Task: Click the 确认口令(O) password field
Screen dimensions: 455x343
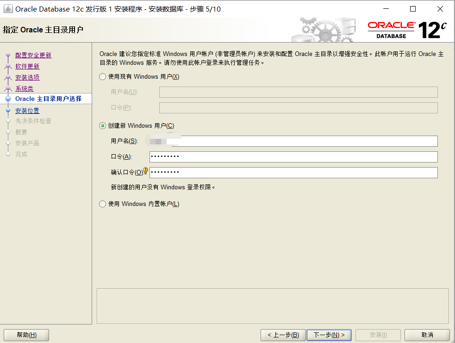Action: tap(293, 173)
